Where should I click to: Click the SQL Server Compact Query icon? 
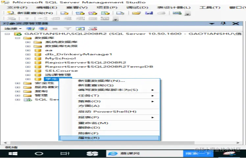pyautogui.click(x=120, y=13)
